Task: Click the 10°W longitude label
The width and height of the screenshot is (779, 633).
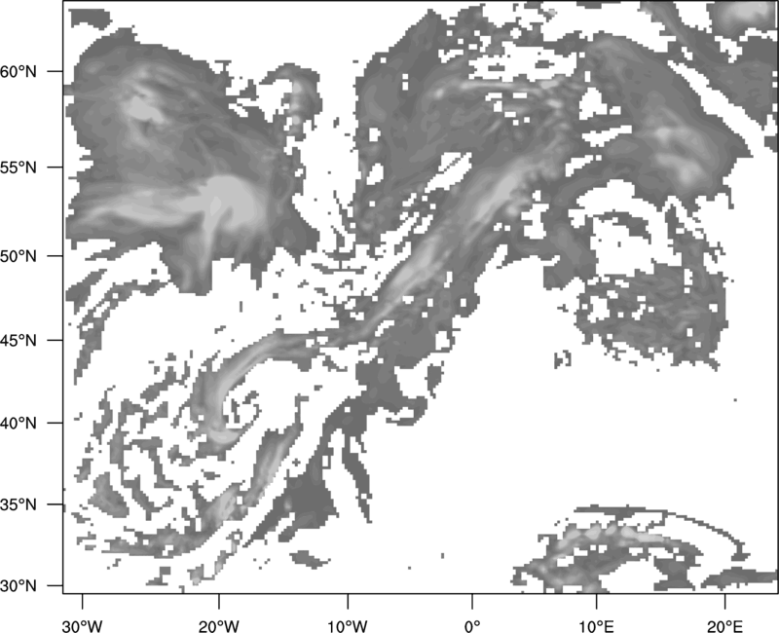Action: pos(348,626)
